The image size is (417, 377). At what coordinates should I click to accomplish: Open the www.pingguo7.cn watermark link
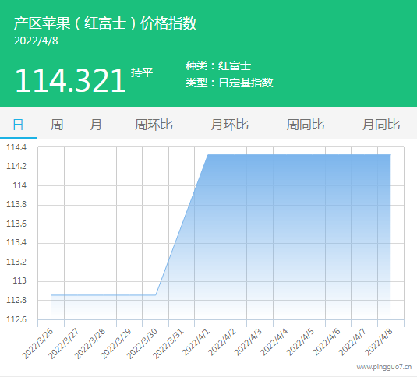[x=384, y=367]
